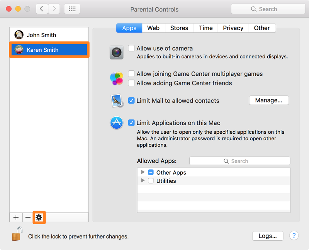This screenshot has width=309, height=250.
Task: Expand the Utilities group
Action: point(143,180)
